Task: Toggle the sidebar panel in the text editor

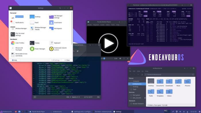Action: [35, 97]
